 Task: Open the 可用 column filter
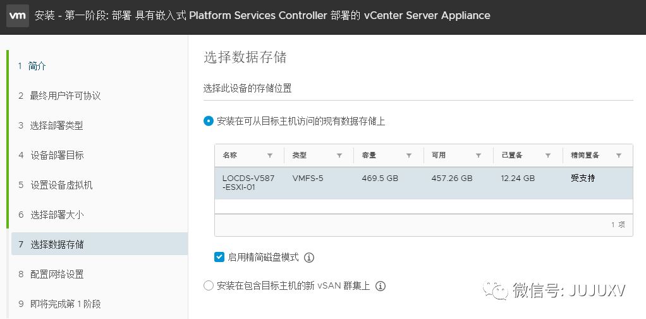478,156
